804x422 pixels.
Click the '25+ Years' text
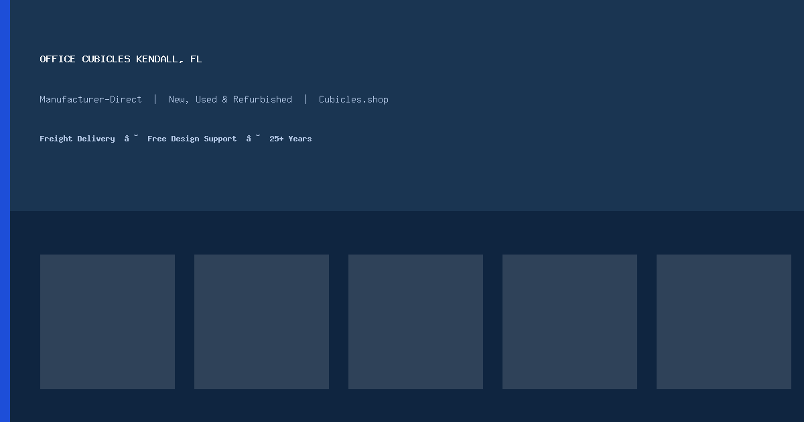pos(291,139)
